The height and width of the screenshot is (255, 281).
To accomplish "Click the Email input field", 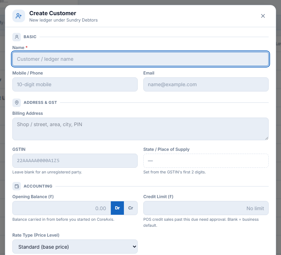I will [206, 84].
